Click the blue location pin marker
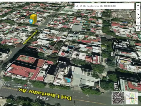The width and height of the screenshot is (141, 106). coord(31,21)
